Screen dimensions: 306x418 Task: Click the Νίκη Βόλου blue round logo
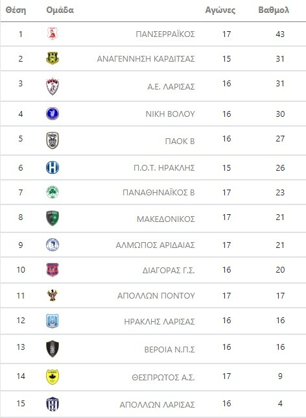tap(53, 114)
